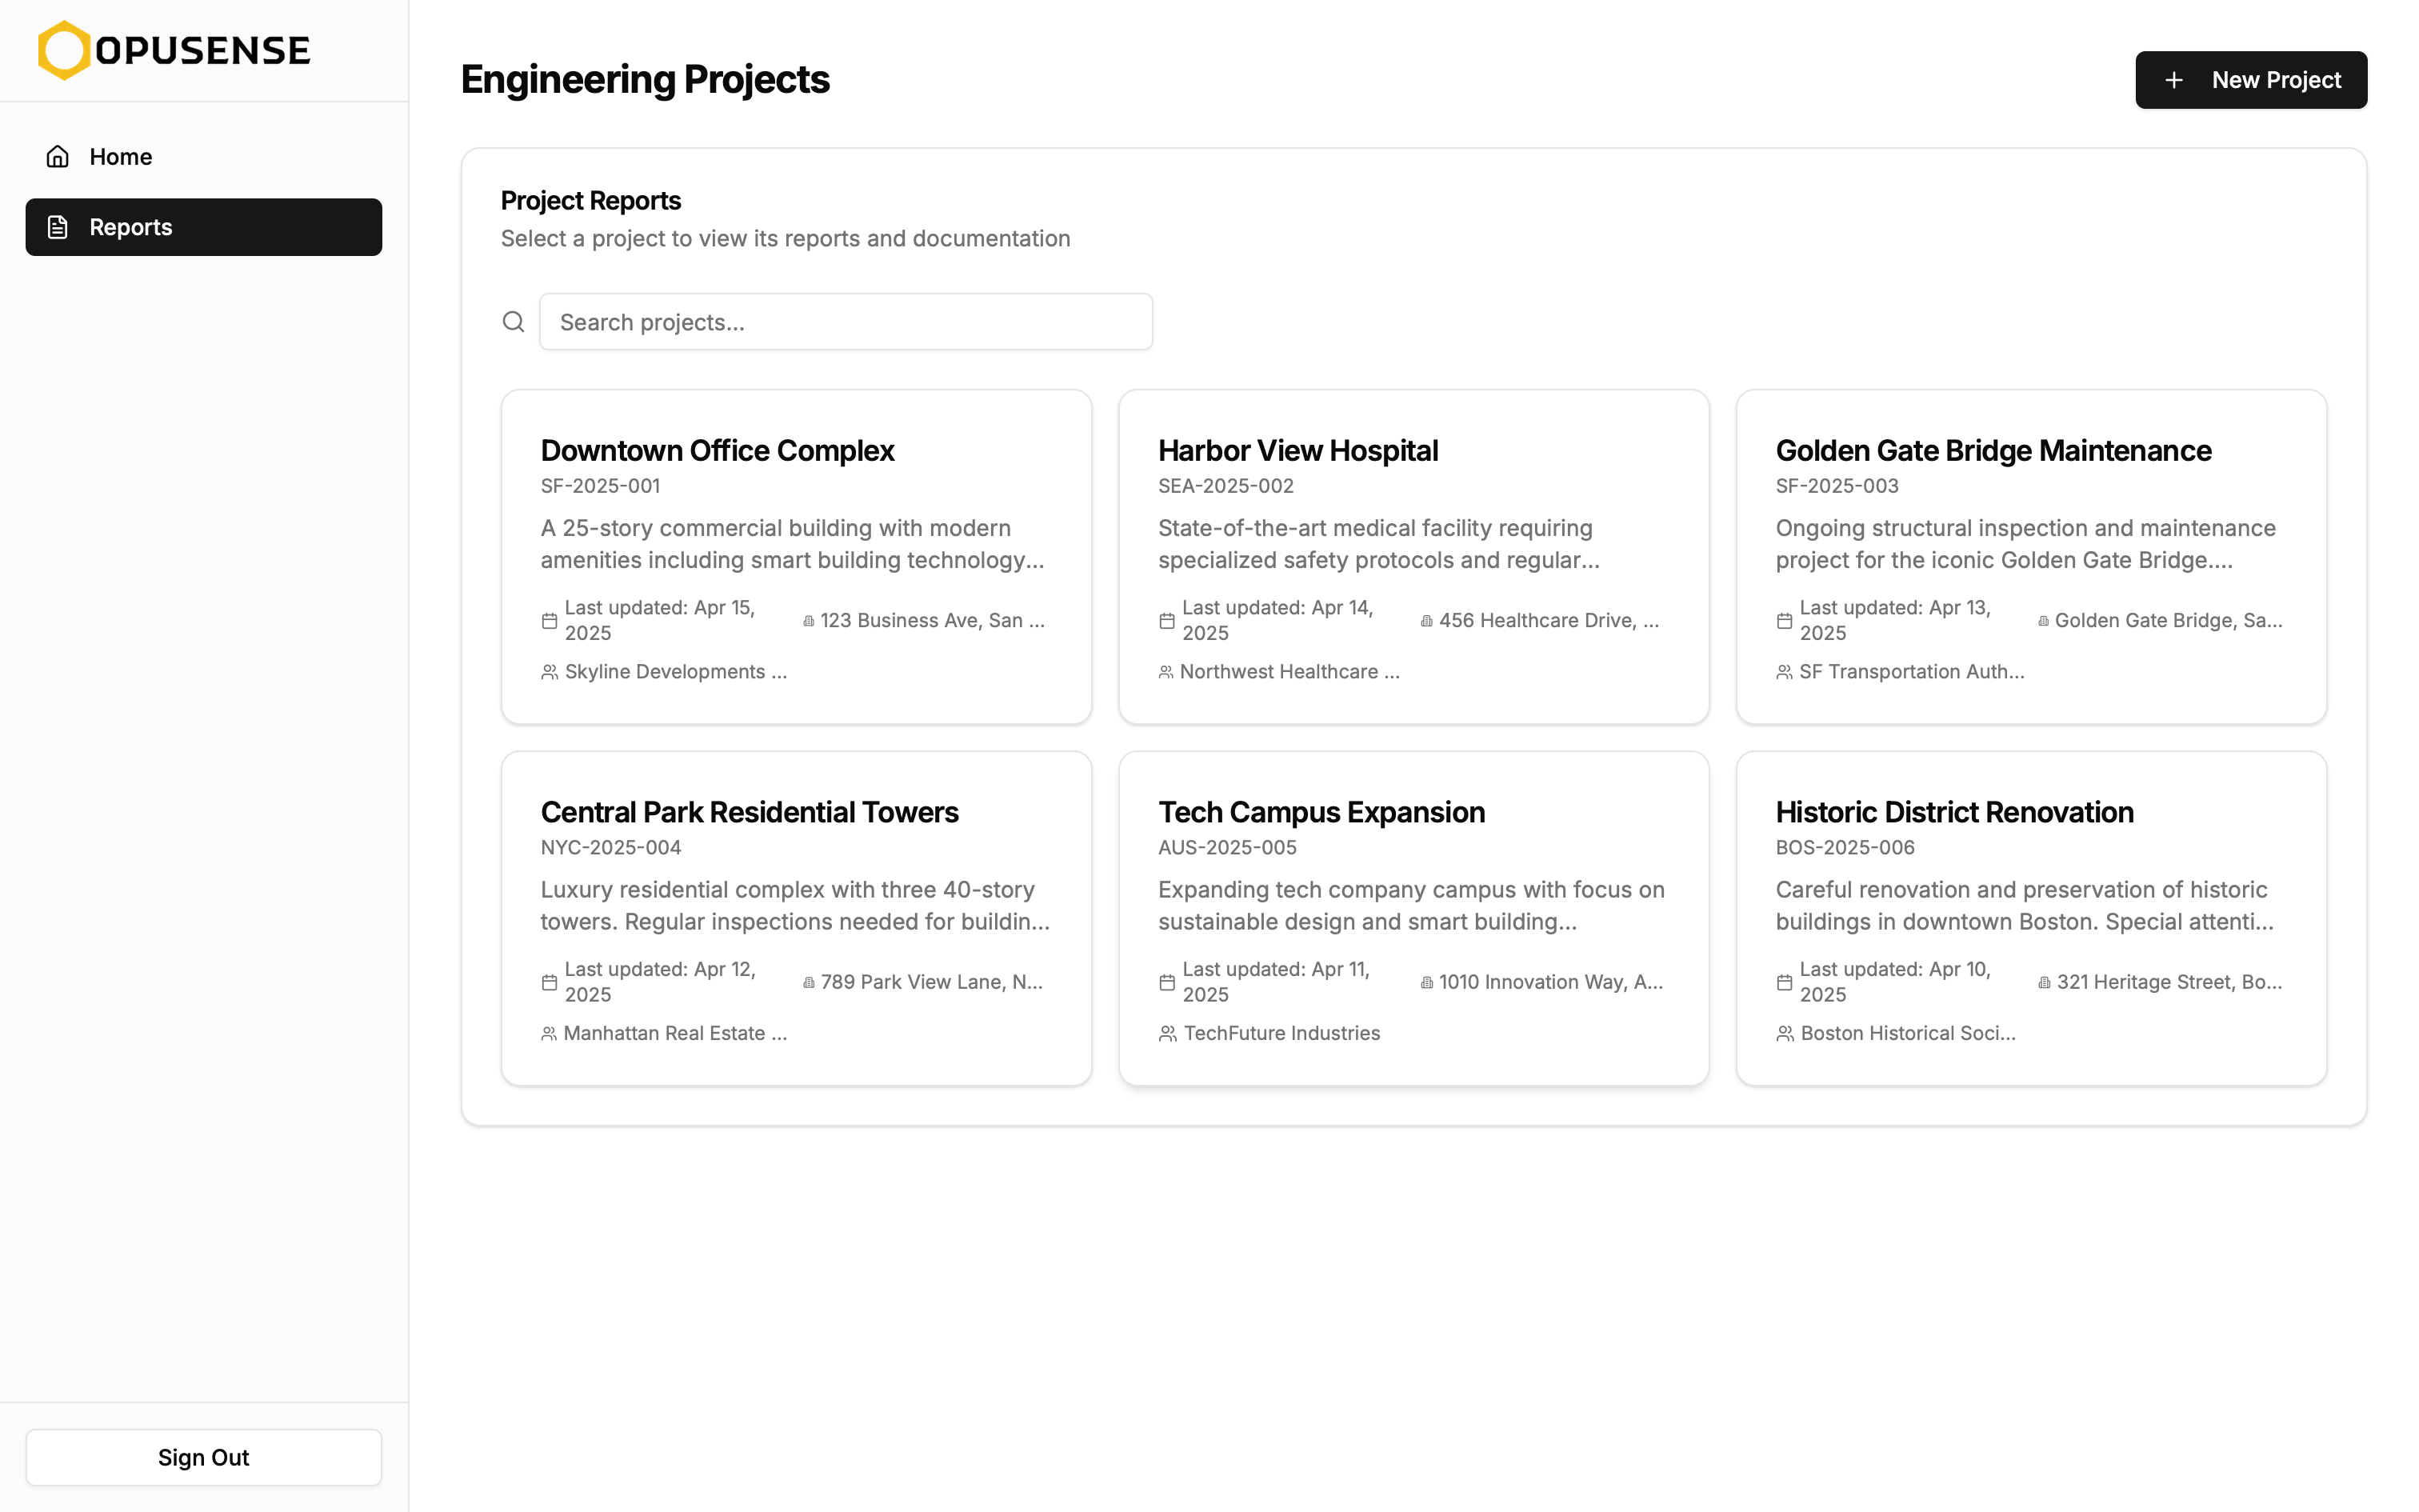
Task: Click the Sign Out button
Action: tap(203, 1457)
